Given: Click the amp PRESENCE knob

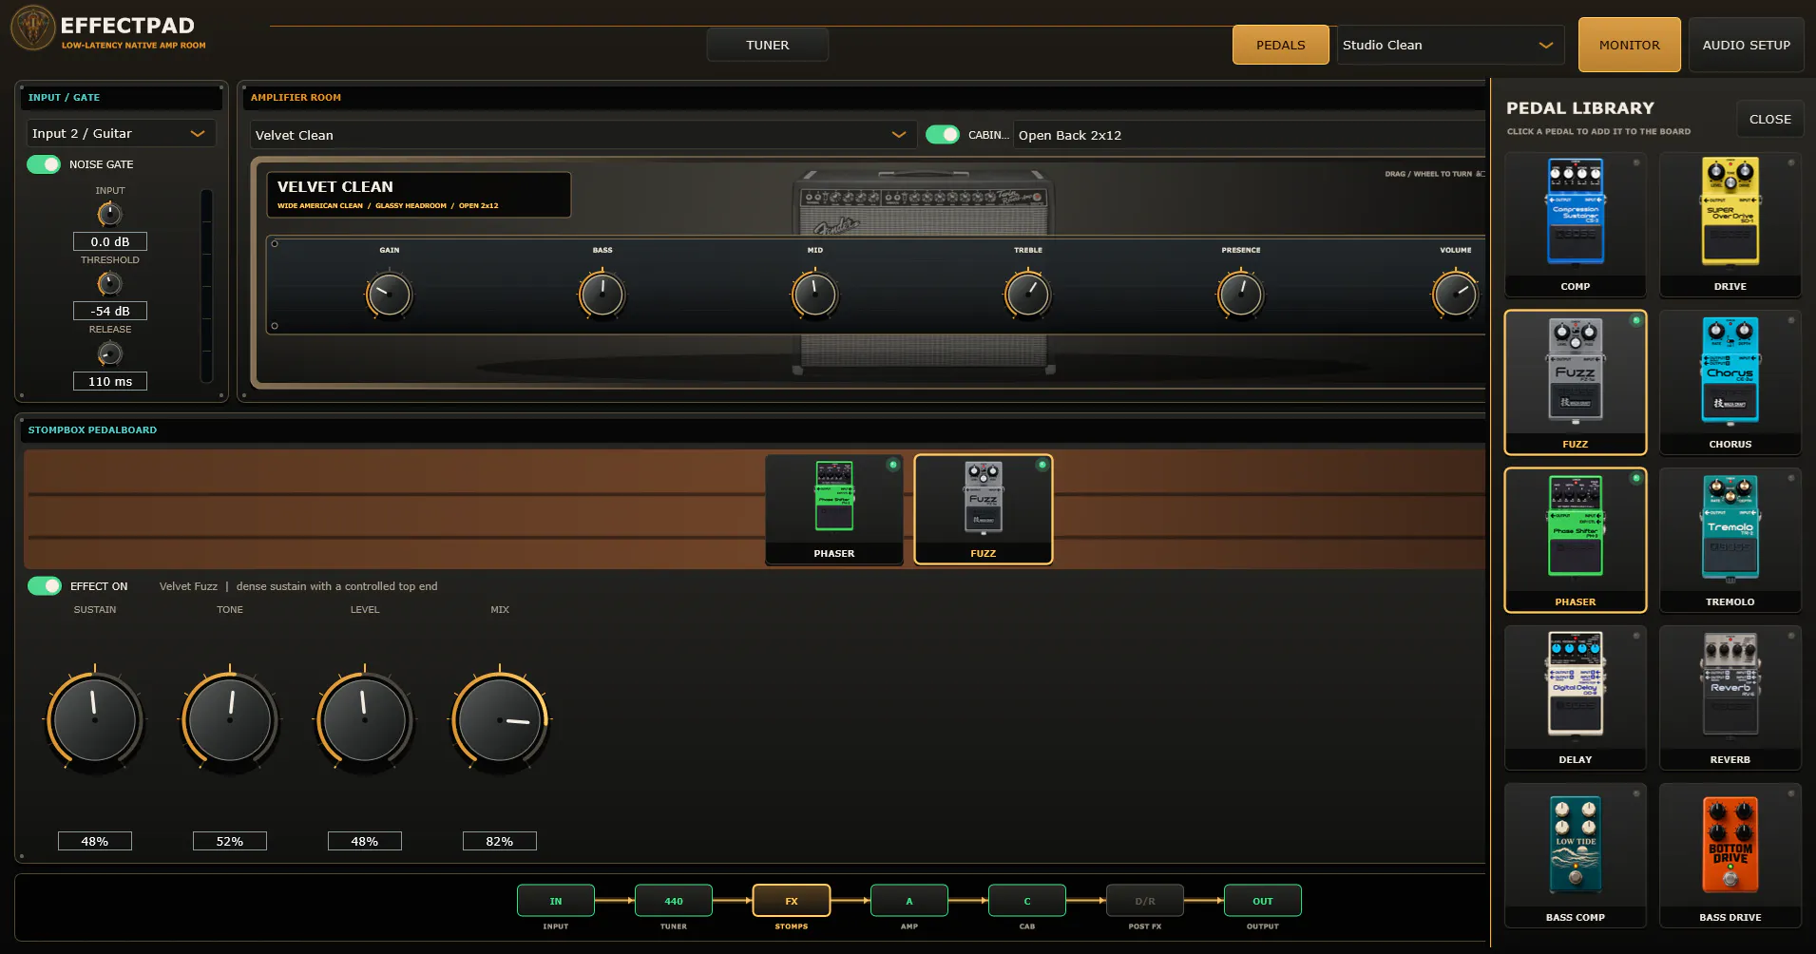Looking at the screenshot, I should point(1240,295).
